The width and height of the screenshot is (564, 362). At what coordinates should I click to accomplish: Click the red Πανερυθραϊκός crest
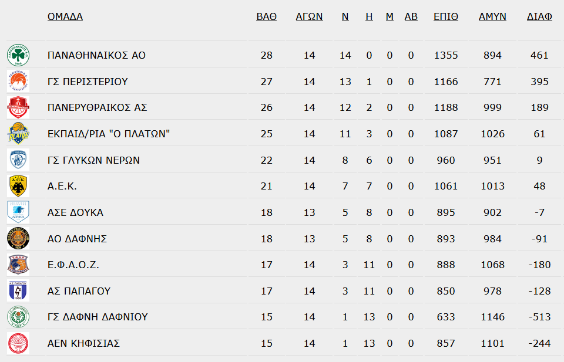[x=18, y=107]
